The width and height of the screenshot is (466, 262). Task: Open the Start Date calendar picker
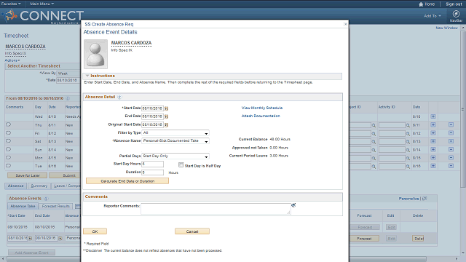pyautogui.click(x=166, y=108)
